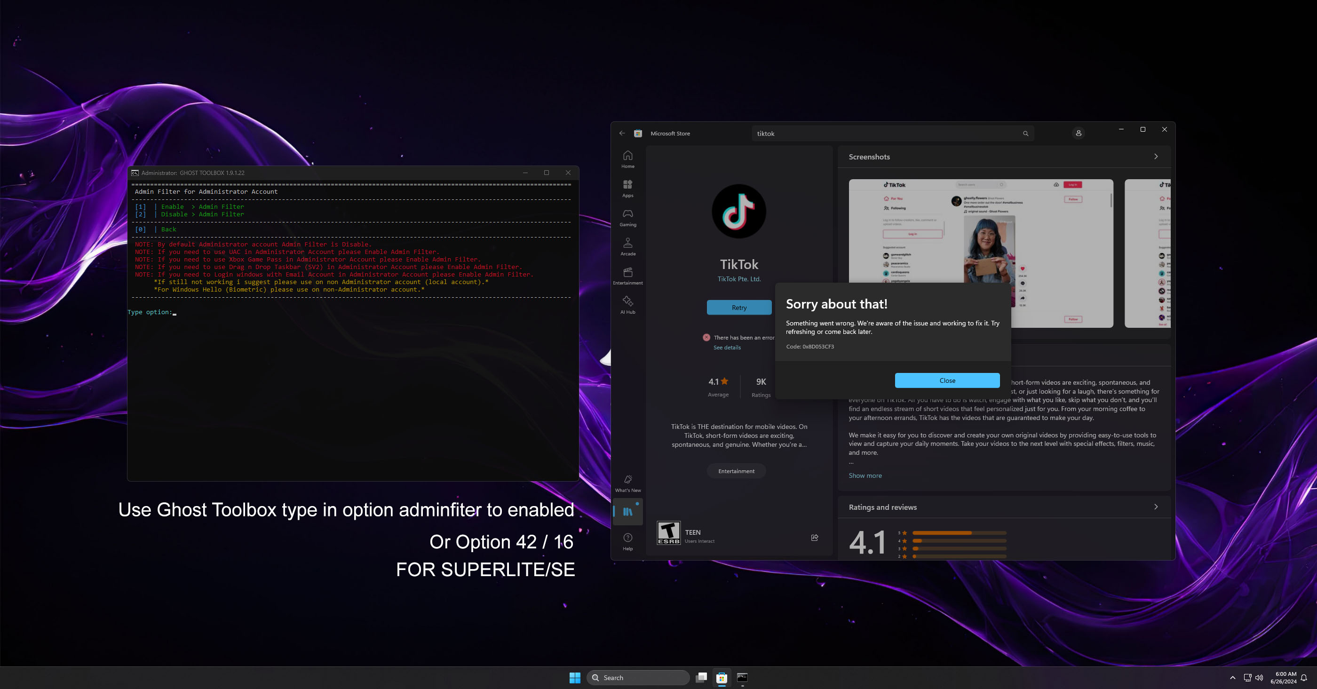This screenshot has width=1317, height=689.
Task: Click Show more in the description
Action: [865, 475]
